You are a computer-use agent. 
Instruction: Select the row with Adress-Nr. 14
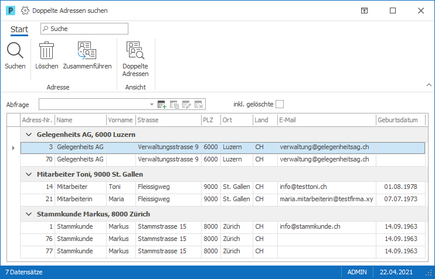pos(223,187)
